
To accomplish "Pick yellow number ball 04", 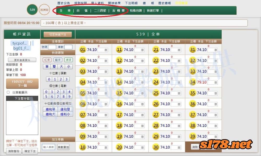I will point(82,82).
